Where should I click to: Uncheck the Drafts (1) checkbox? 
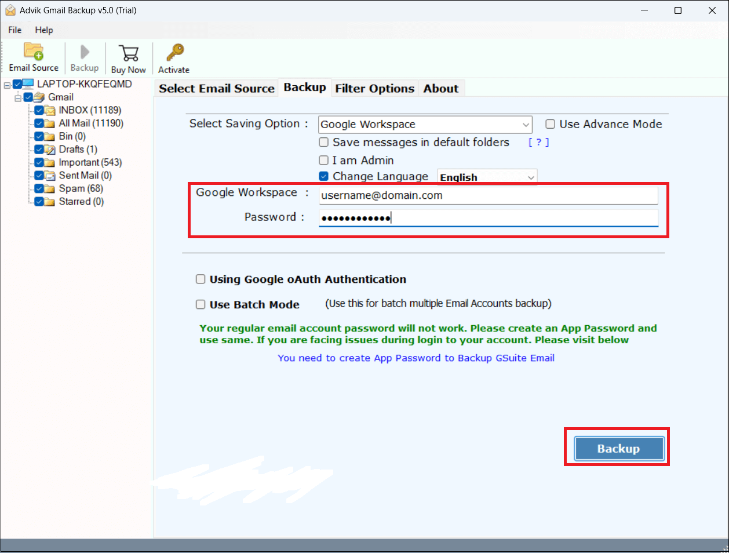pyautogui.click(x=39, y=150)
